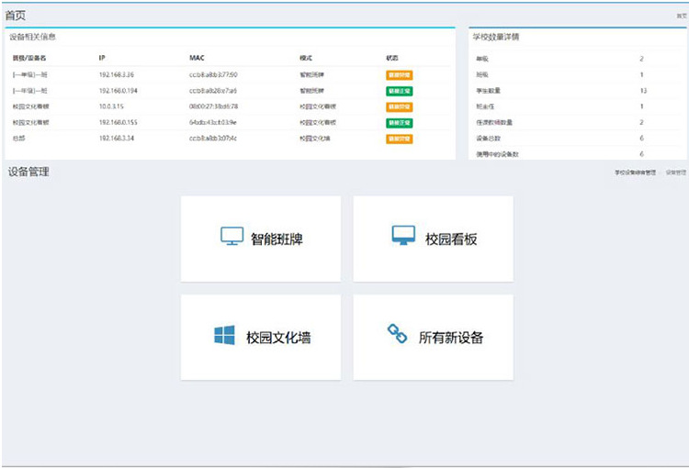Open the 校园看板 desktop screen icon card
The image size is (689, 468).
(434, 239)
